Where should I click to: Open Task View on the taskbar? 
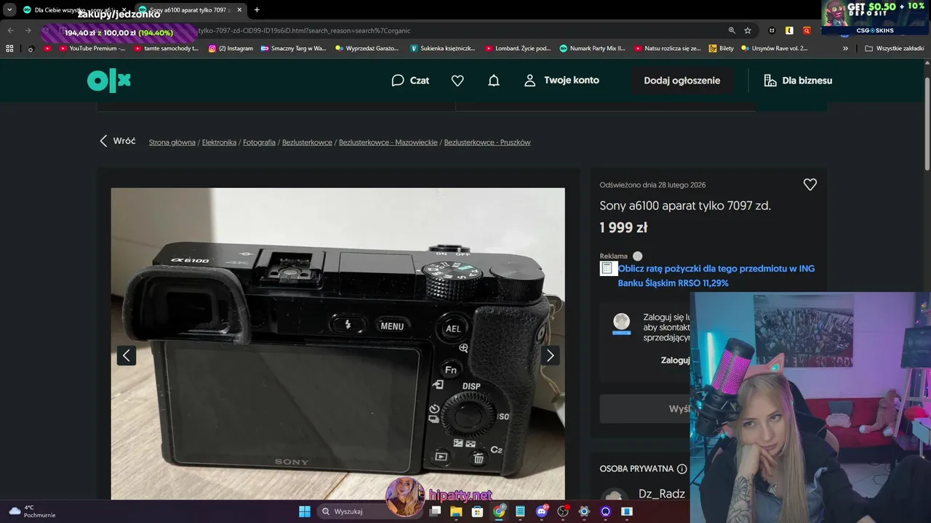pos(435,511)
